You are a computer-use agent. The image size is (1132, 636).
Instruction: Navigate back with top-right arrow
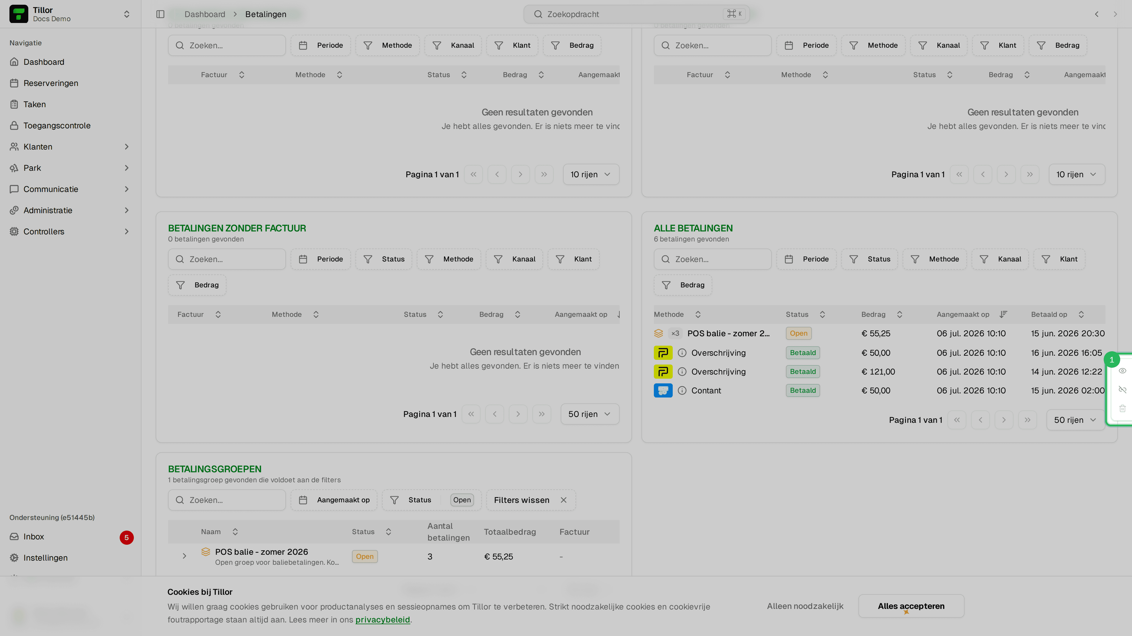tap(1097, 14)
